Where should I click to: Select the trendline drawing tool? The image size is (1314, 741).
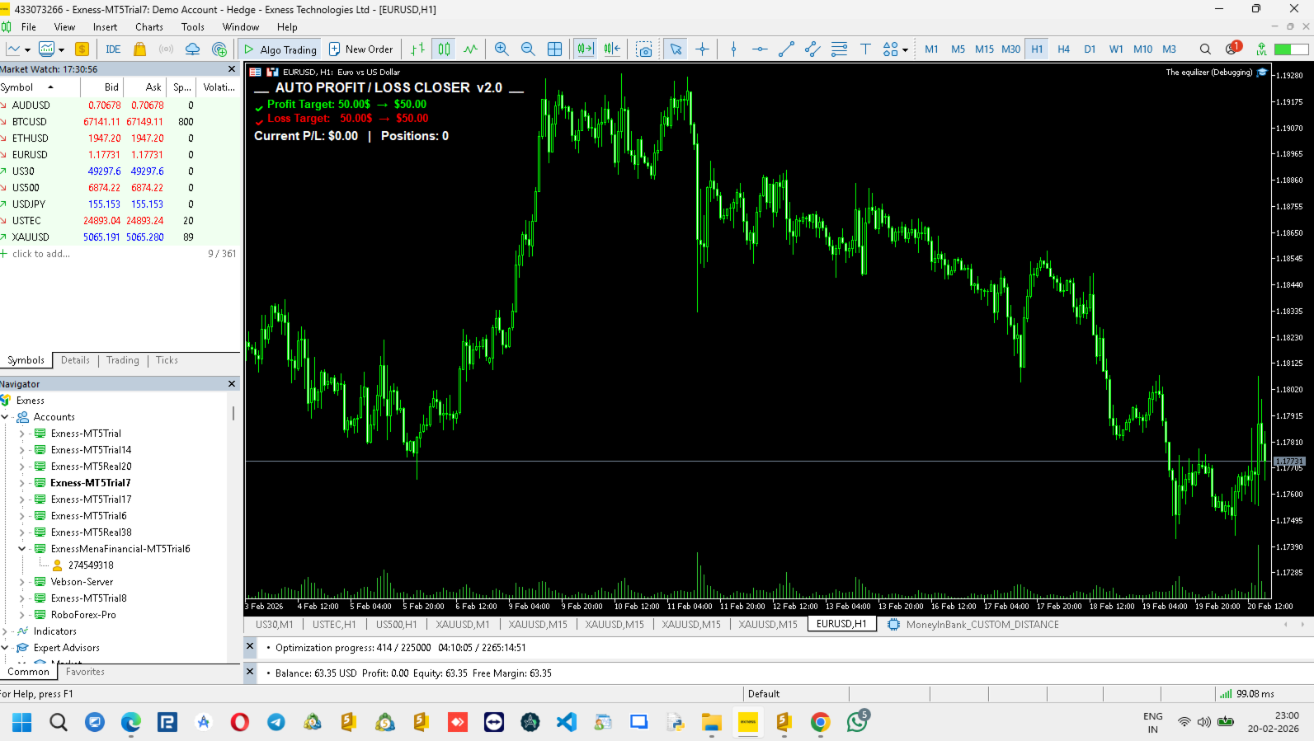tap(786, 49)
